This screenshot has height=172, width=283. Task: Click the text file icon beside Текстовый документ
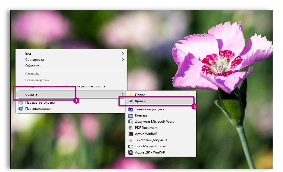click(131, 140)
